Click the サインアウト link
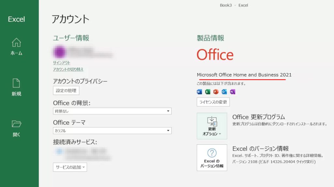 point(62,63)
